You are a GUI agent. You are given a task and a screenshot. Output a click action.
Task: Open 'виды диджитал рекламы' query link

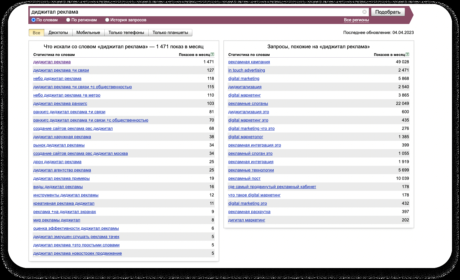(x=58, y=187)
